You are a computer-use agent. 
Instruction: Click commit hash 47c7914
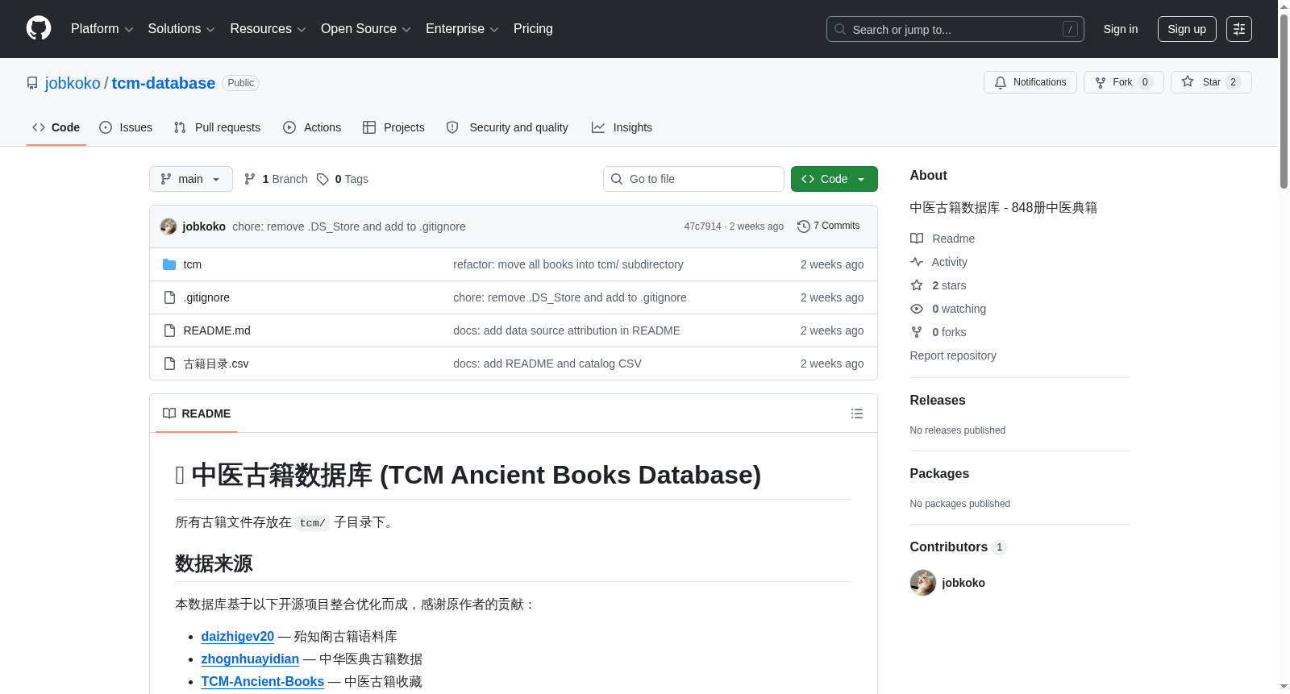pyautogui.click(x=703, y=226)
